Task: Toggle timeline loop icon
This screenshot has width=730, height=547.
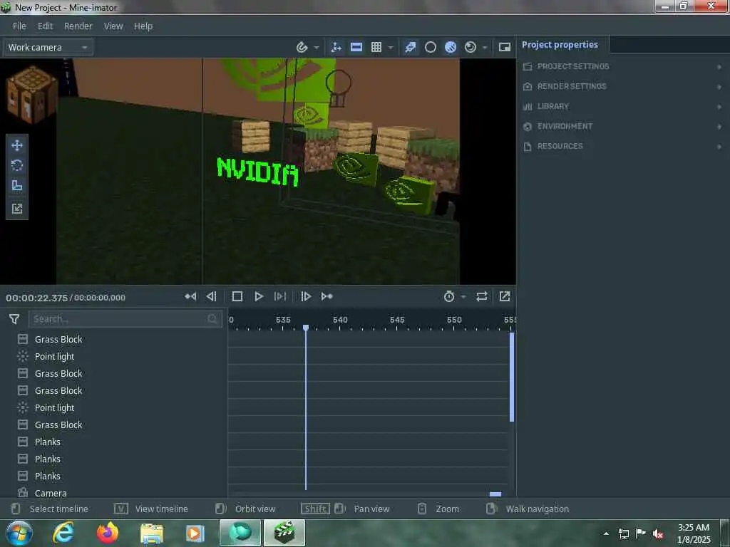Action: [482, 296]
